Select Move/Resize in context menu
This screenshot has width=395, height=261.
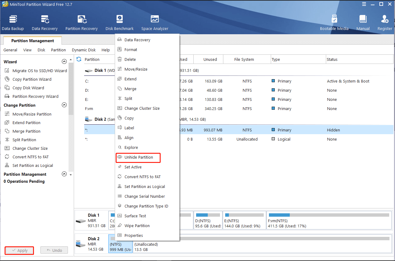(x=147, y=69)
